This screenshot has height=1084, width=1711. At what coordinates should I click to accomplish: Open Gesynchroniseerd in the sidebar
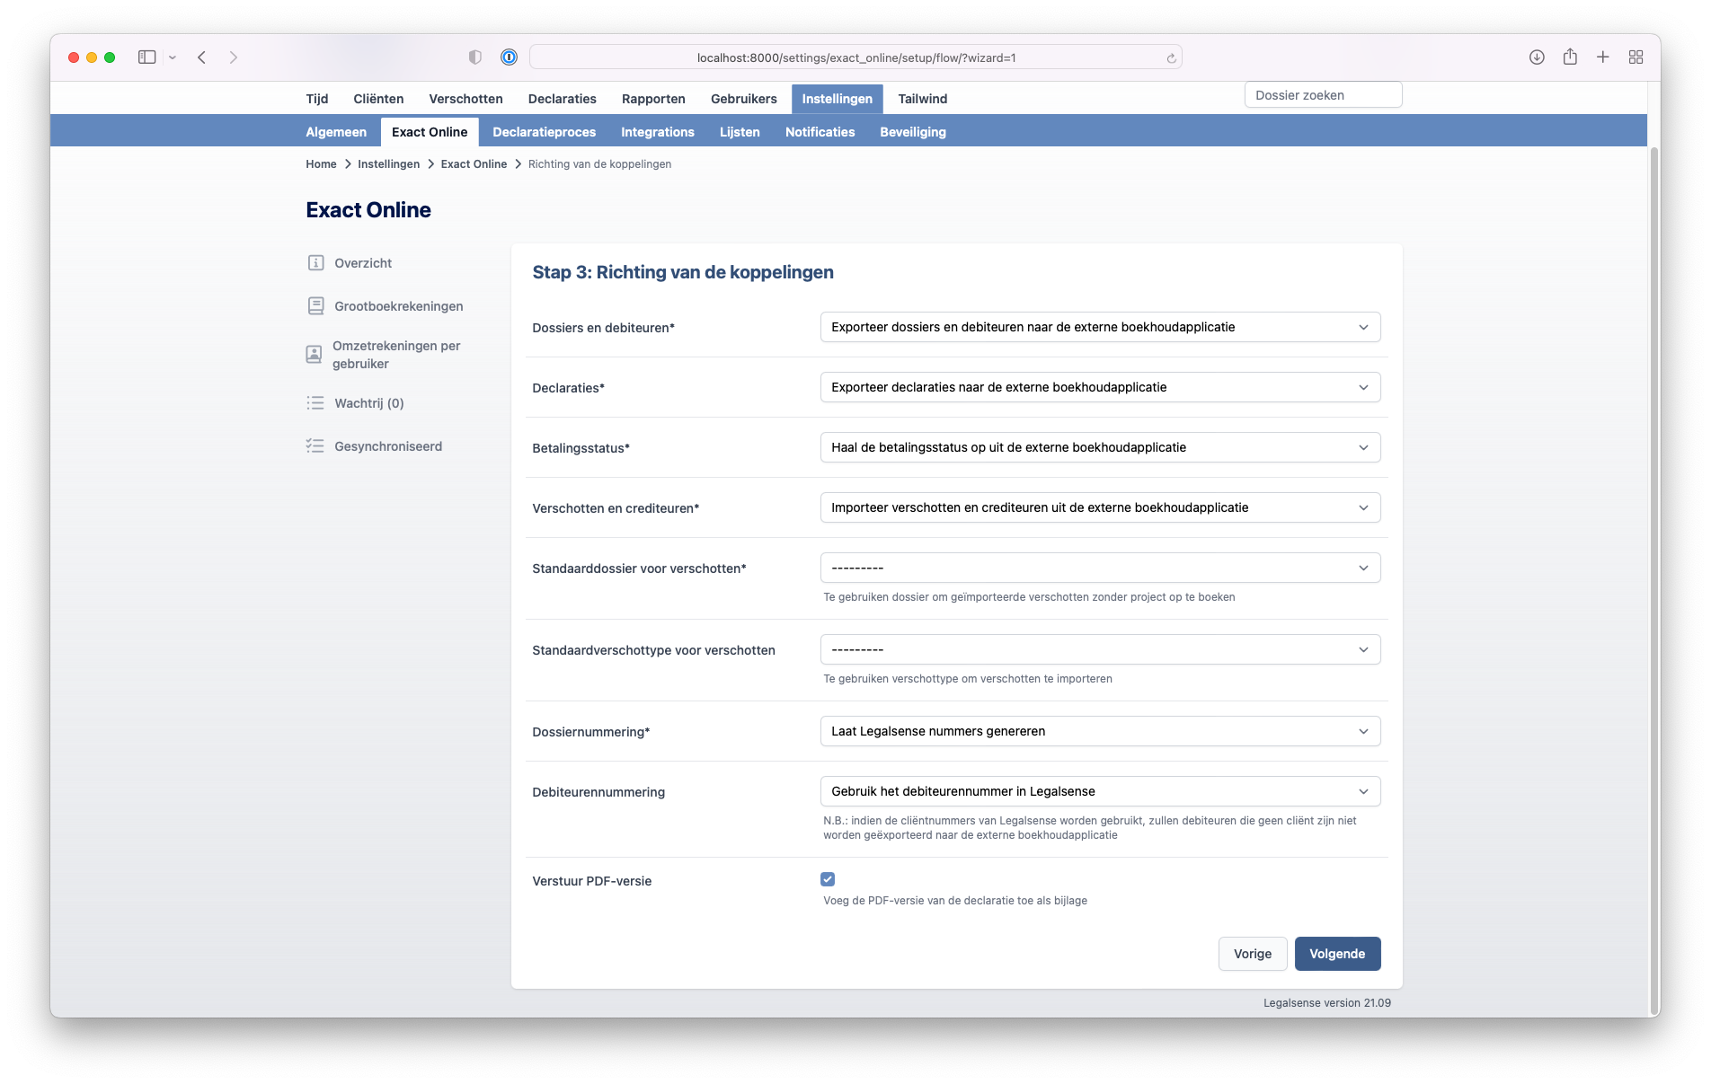click(x=388, y=446)
